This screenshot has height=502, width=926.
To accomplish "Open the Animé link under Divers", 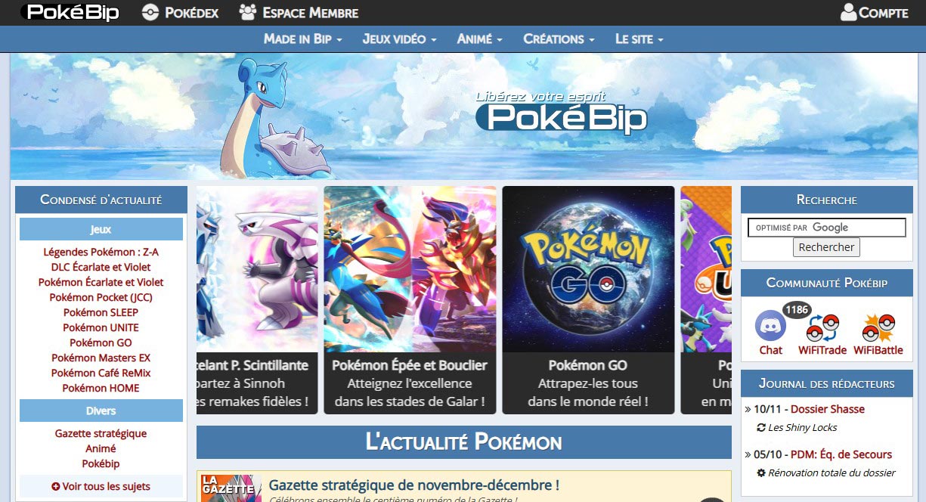I will 101,448.
